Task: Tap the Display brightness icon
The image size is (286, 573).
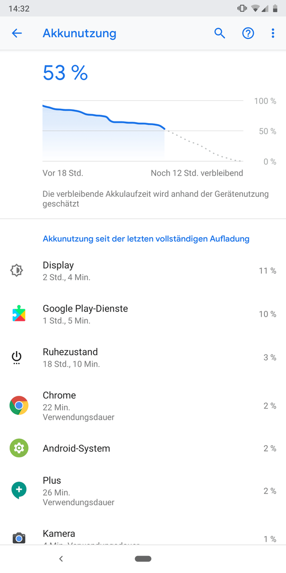Action: coord(17,271)
